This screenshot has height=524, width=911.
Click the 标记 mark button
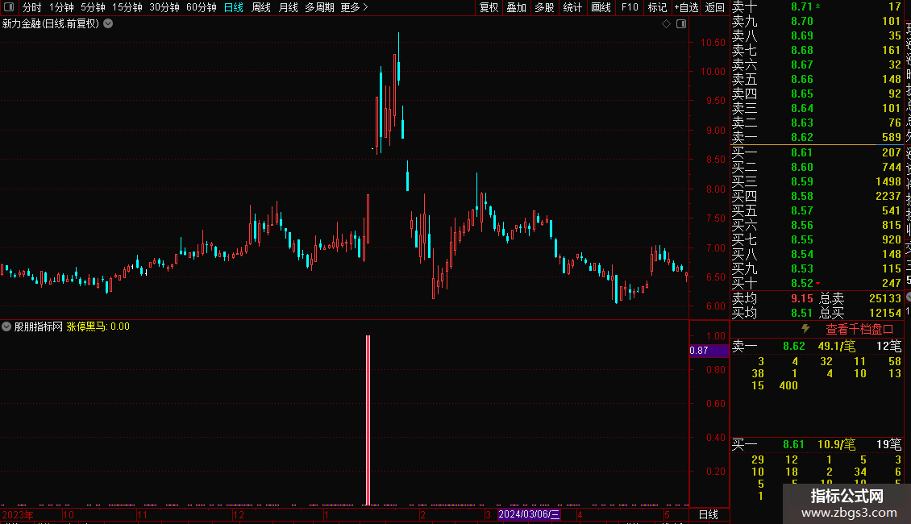(x=657, y=7)
